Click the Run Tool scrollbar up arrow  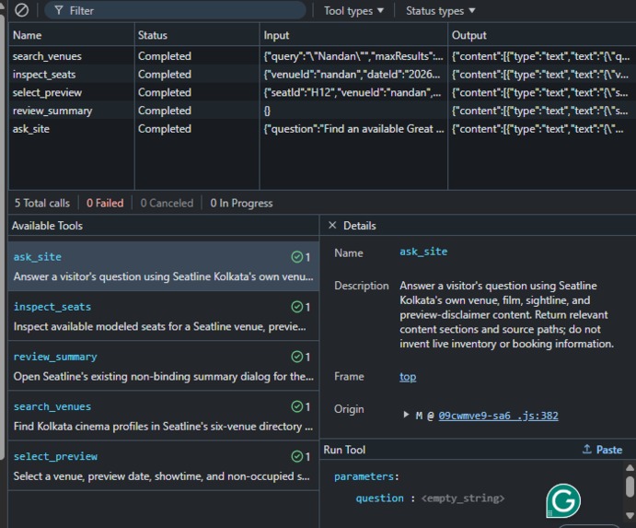630,468
